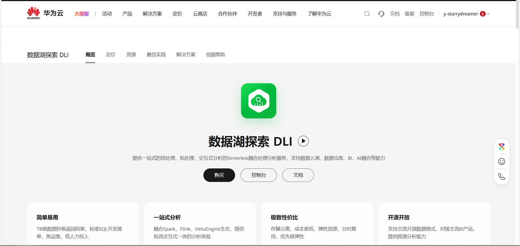Click the 一站式分析 feature card
Viewport: 520px width, 246px height.
tap(200, 224)
